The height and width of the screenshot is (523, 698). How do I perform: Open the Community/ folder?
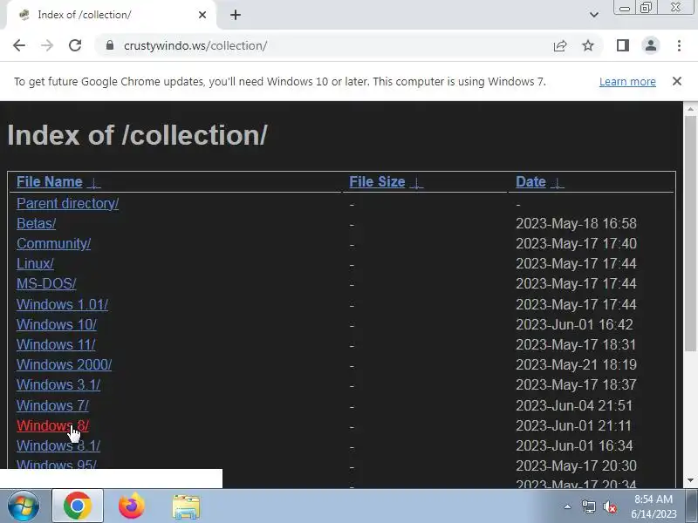(53, 244)
